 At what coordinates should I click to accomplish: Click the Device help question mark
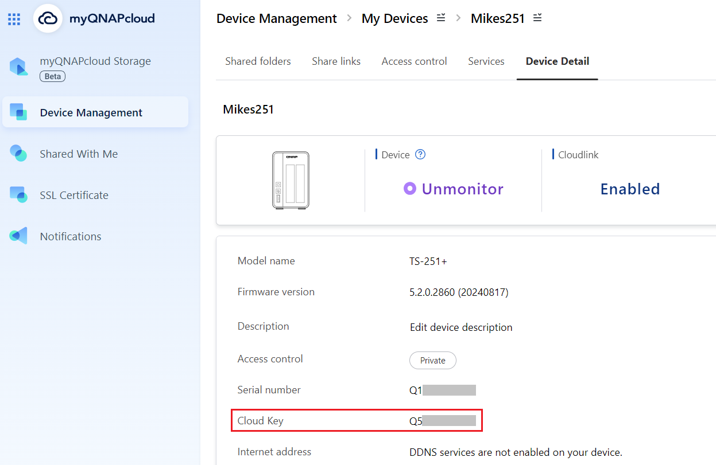pos(420,154)
